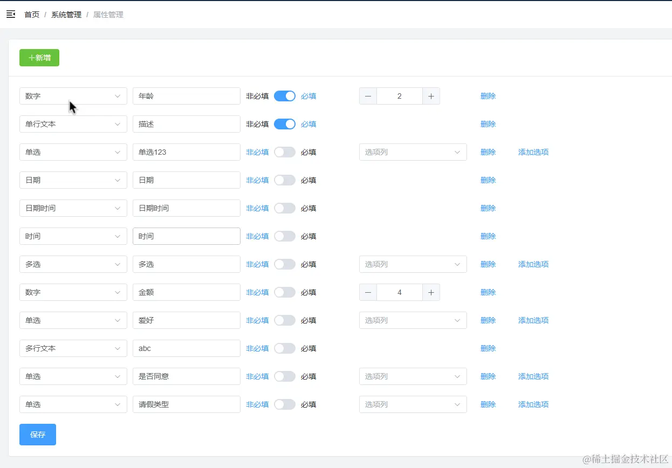Decrease the 金额 stepper value
The height and width of the screenshot is (468, 672).
coord(368,292)
